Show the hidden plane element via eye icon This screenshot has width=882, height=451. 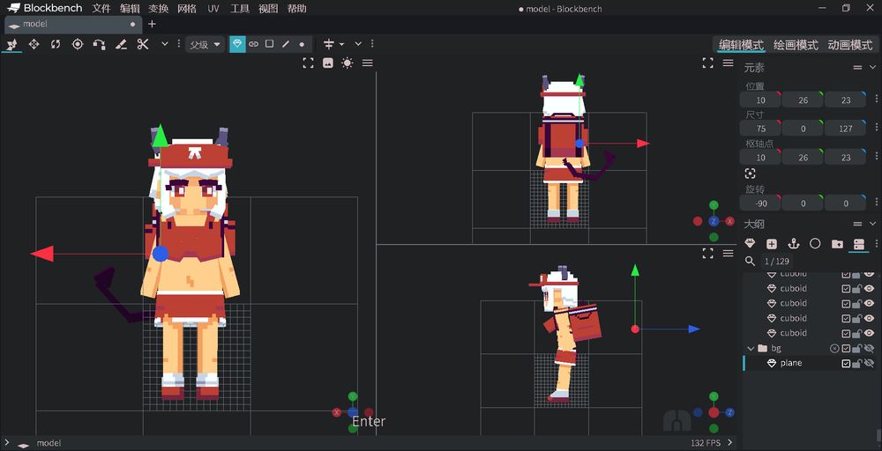[x=870, y=364]
